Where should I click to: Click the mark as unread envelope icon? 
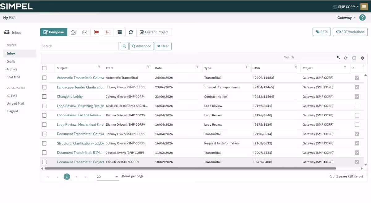pos(85,32)
